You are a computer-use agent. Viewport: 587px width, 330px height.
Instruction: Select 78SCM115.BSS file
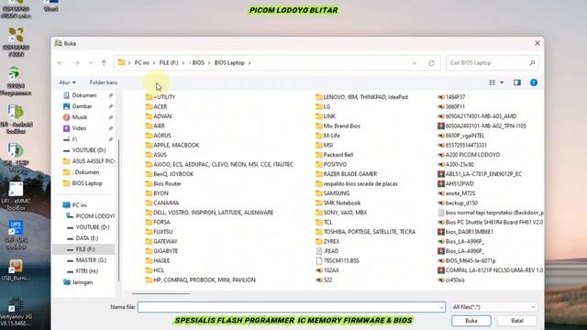pyautogui.click(x=341, y=260)
